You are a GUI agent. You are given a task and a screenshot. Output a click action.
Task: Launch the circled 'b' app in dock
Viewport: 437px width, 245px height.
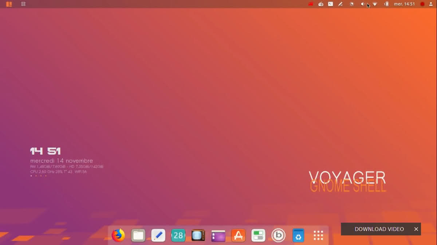point(279,236)
